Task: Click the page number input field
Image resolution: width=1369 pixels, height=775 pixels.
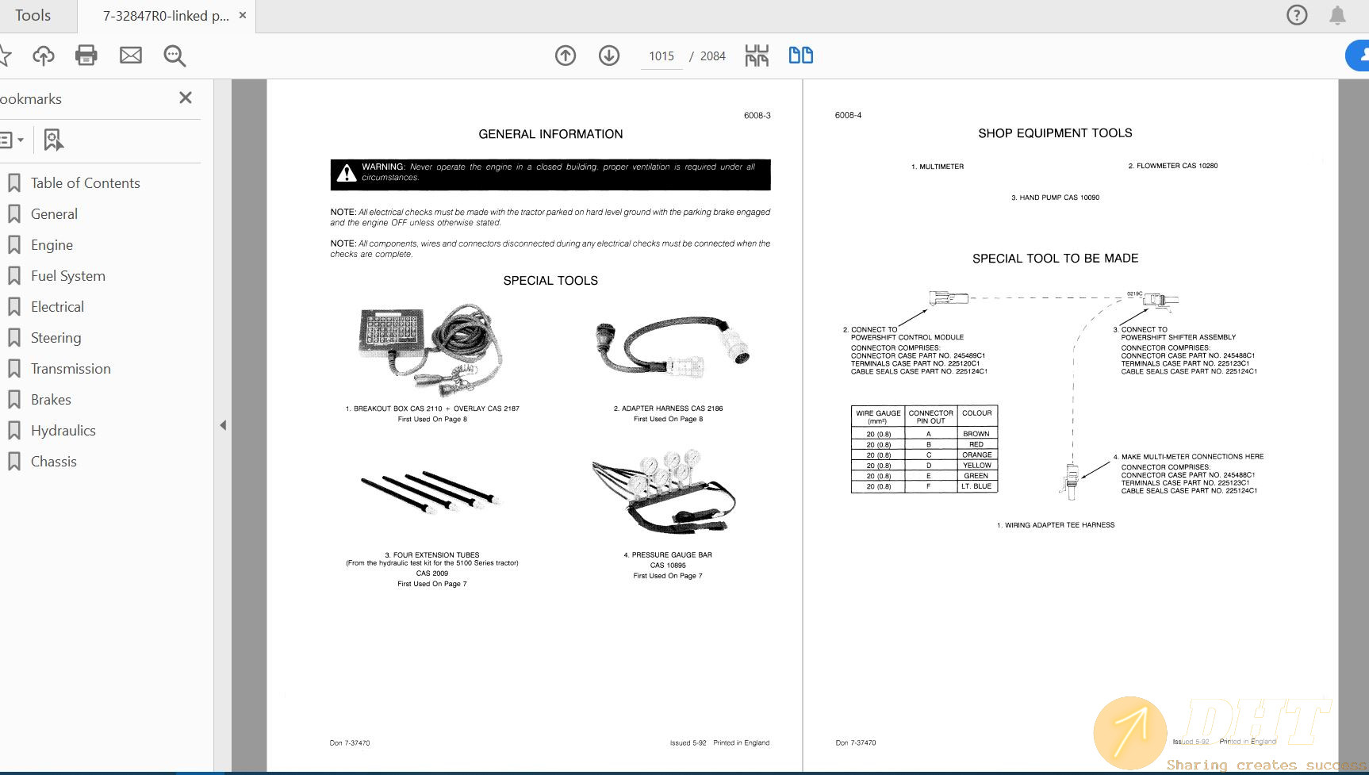Action: (661, 56)
